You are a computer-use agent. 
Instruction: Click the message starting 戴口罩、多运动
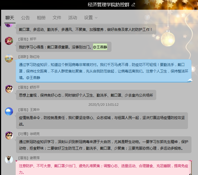point(86,29)
